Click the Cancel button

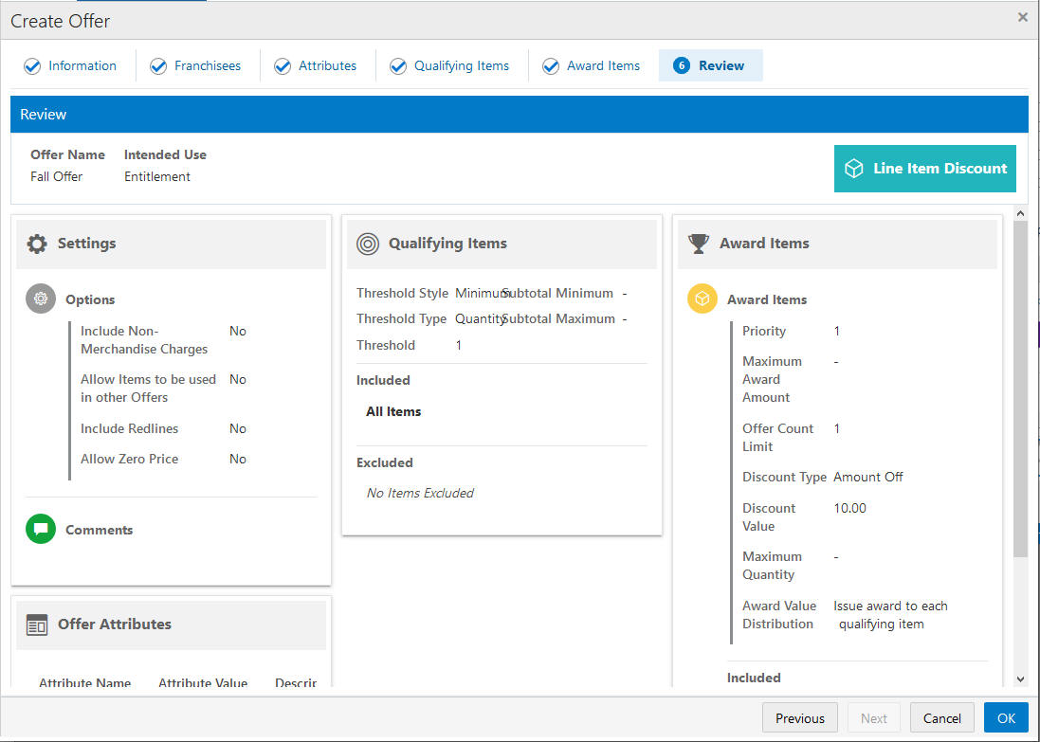pyautogui.click(x=941, y=718)
